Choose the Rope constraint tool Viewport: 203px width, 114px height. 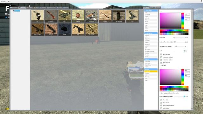tap(151, 25)
